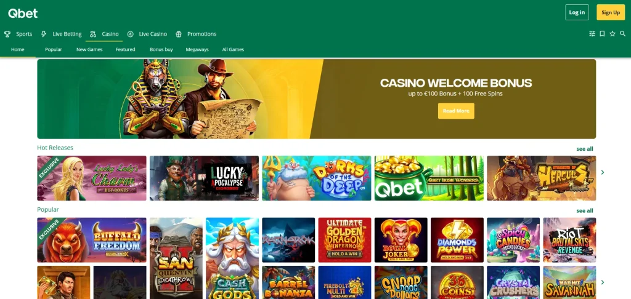This screenshot has height=299, width=631.
Task: Select the Bonus buy tab
Action: point(161,49)
